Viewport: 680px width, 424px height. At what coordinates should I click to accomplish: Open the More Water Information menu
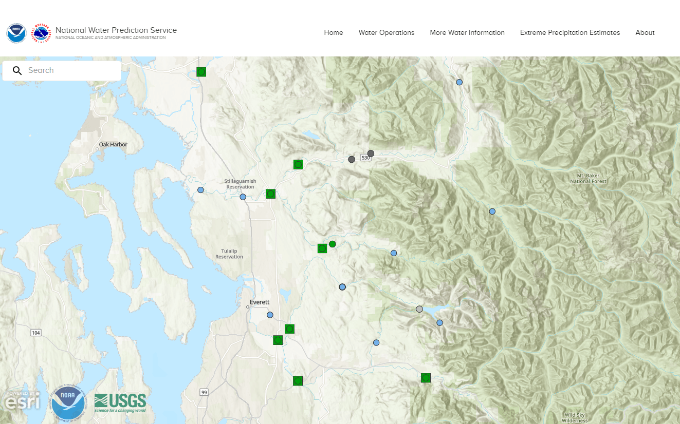point(467,33)
